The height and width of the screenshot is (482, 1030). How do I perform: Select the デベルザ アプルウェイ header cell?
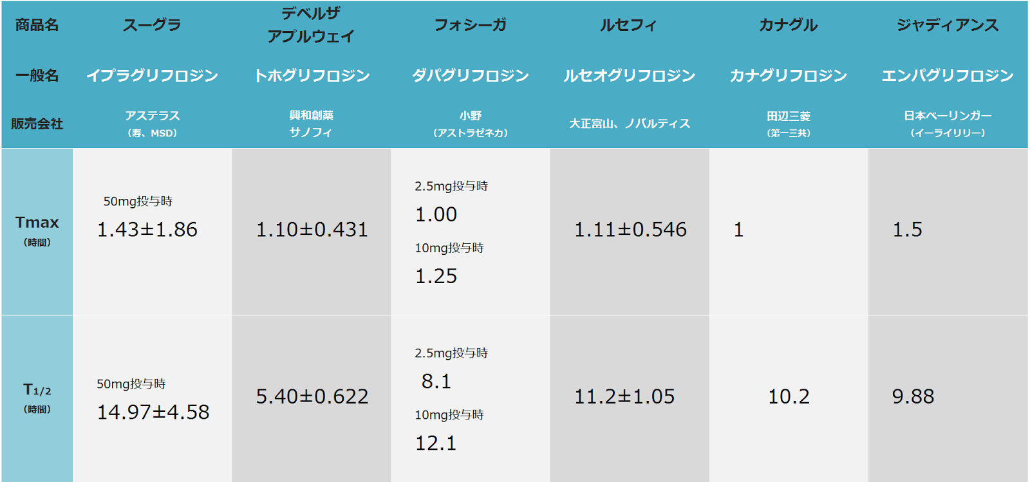click(x=311, y=25)
